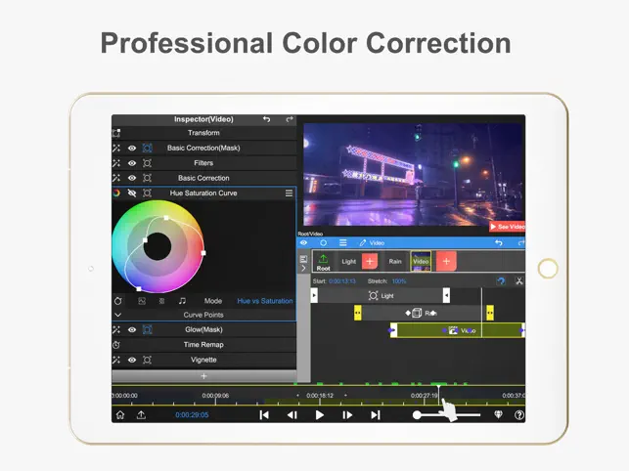This screenshot has height=471, width=629.
Task: Undo using Inspector header arrow
Action: click(x=267, y=119)
